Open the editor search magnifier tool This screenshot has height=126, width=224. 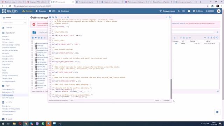pyautogui.click(x=53, y=17)
